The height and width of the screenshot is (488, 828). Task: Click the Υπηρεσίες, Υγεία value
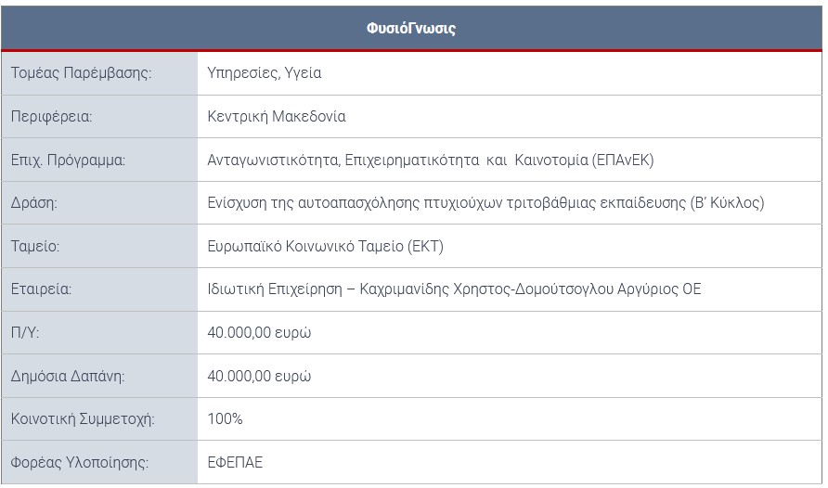click(x=264, y=72)
